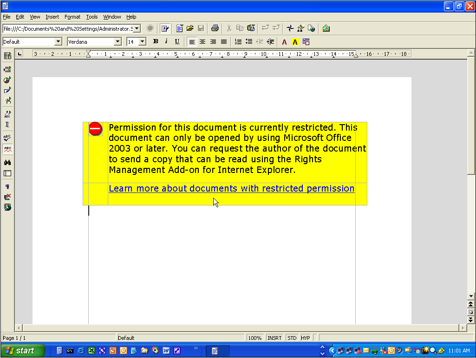The width and height of the screenshot is (476, 358).
Task: Launch Internet Explorer from the taskbar
Action: tap(80, 351)
